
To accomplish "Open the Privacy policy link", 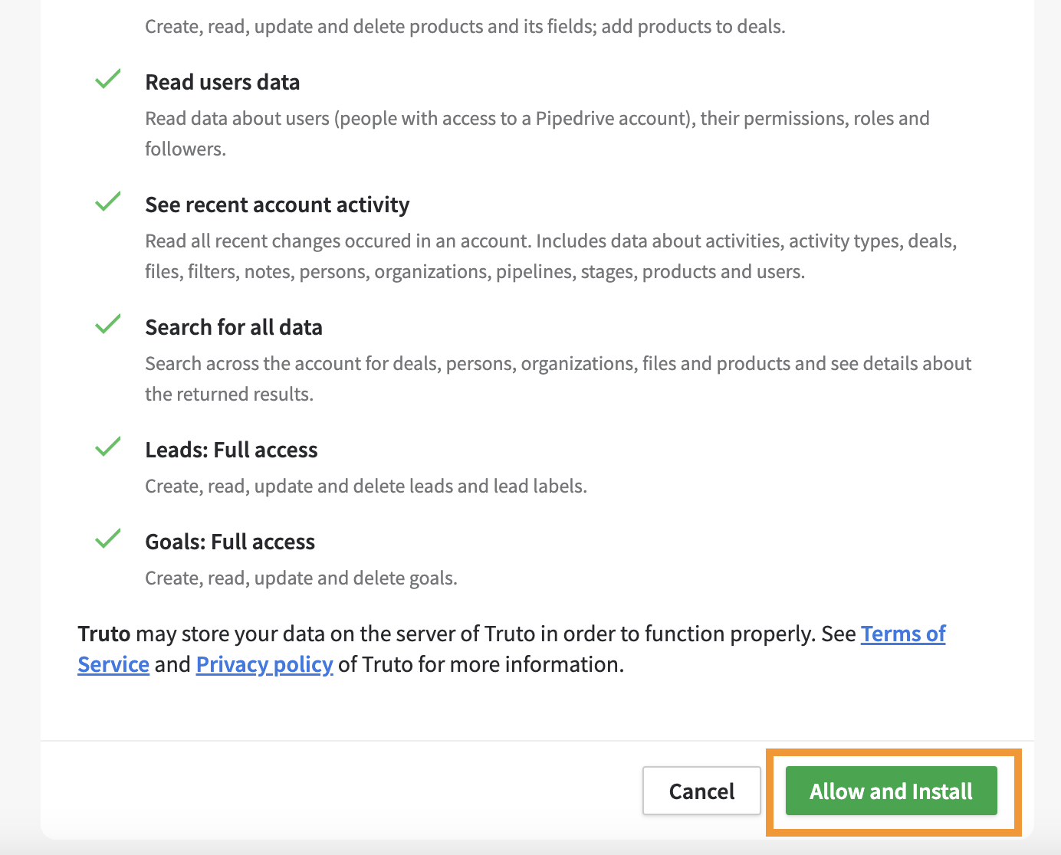I will [264, 664].
